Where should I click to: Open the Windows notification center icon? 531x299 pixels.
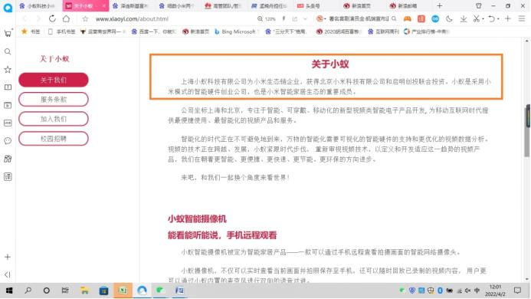(517, 291)
